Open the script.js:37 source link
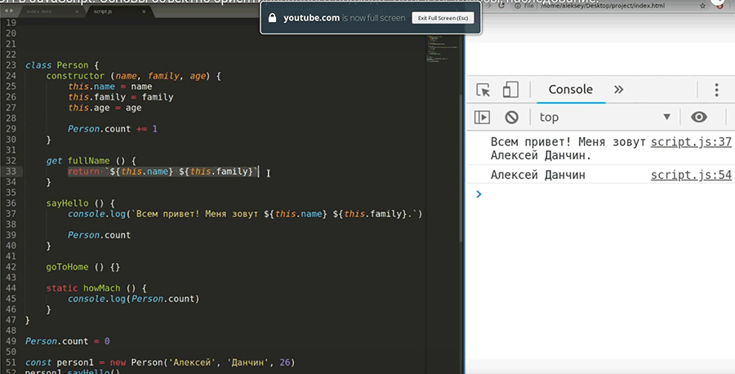 pyautogui.click(x=691, y=142)
